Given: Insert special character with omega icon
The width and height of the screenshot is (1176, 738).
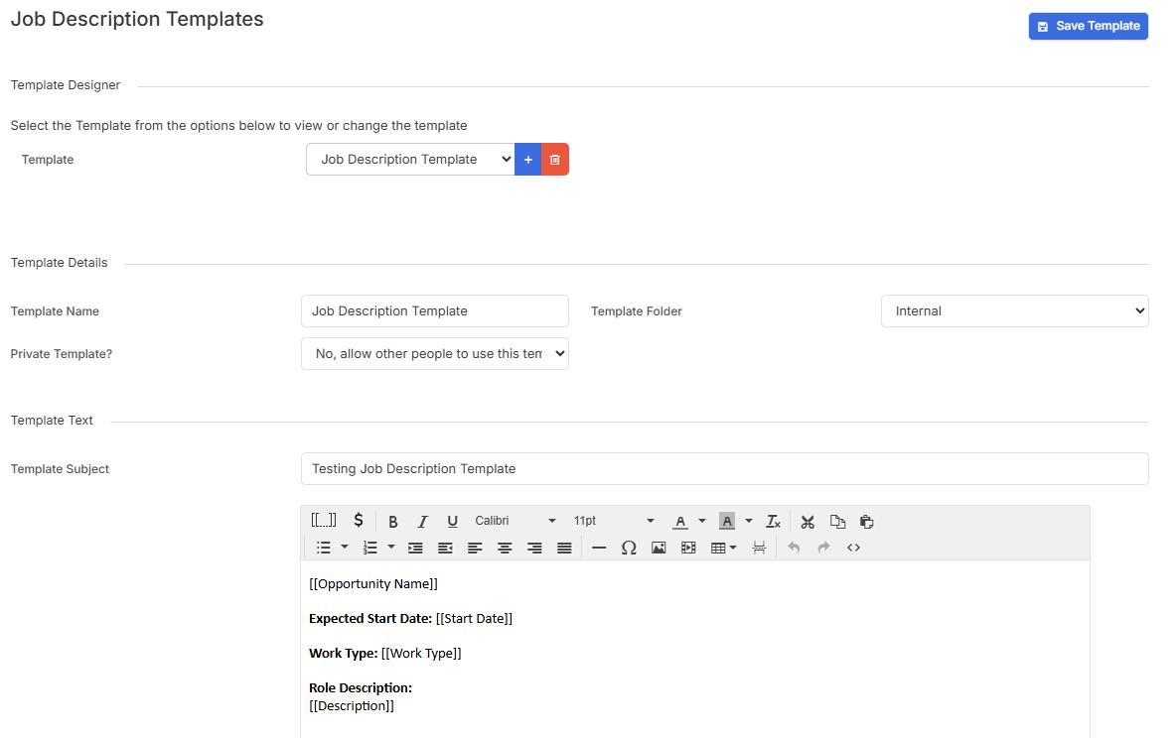Looking at the screenshot, I should pos(629,548).
